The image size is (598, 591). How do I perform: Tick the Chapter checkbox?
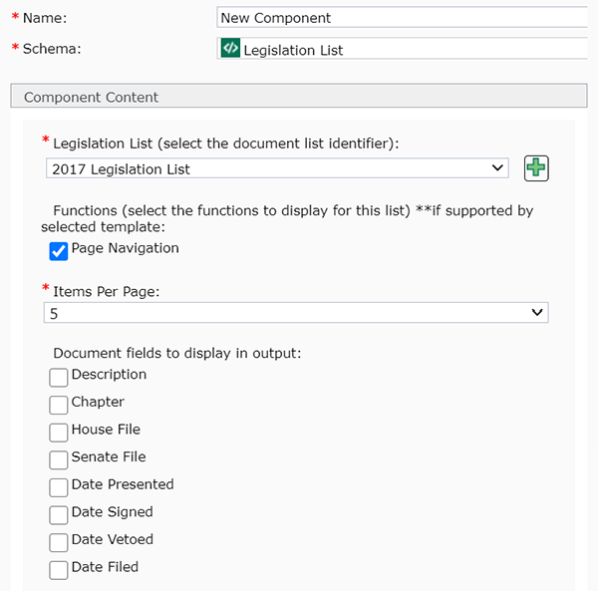tap(59, 405)
